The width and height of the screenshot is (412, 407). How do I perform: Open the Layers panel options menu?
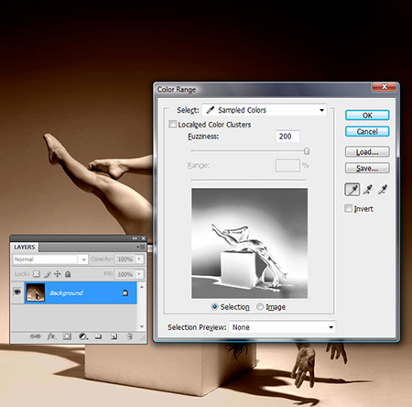click(x=141, y=247)
